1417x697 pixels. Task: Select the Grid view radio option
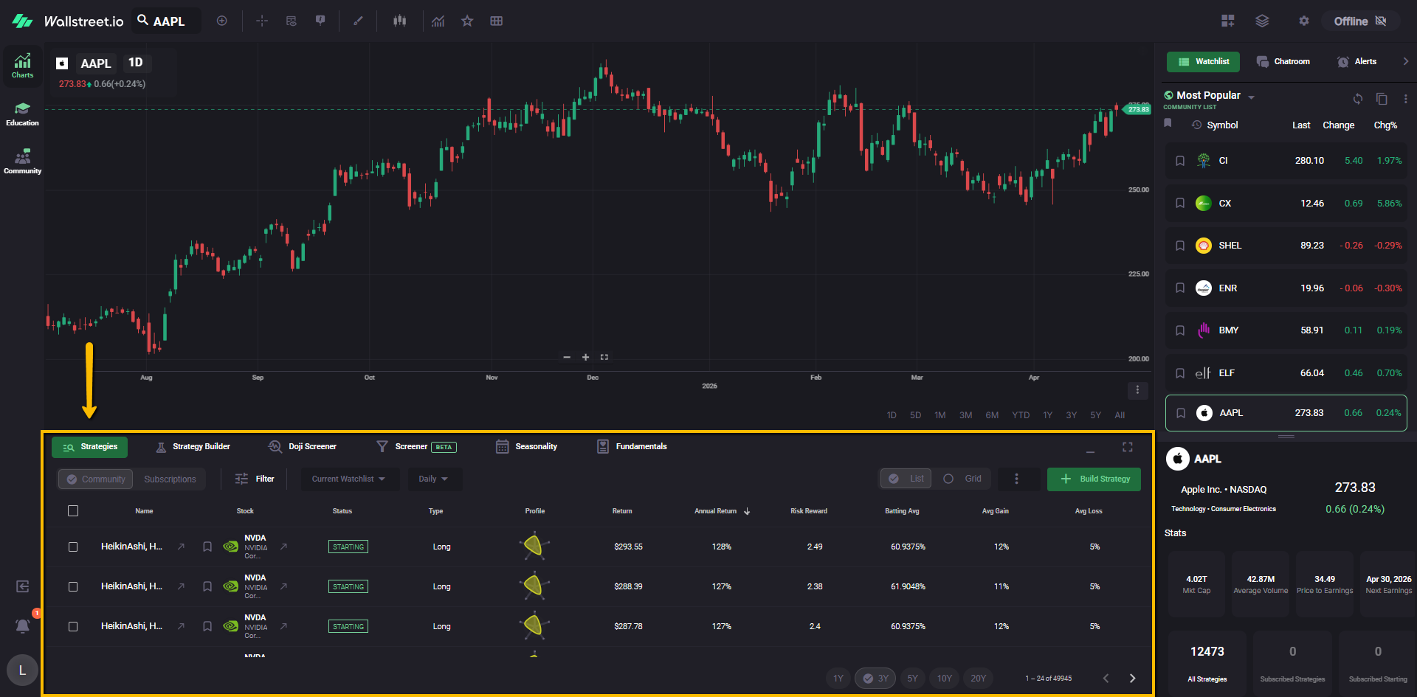click(949, 479)
